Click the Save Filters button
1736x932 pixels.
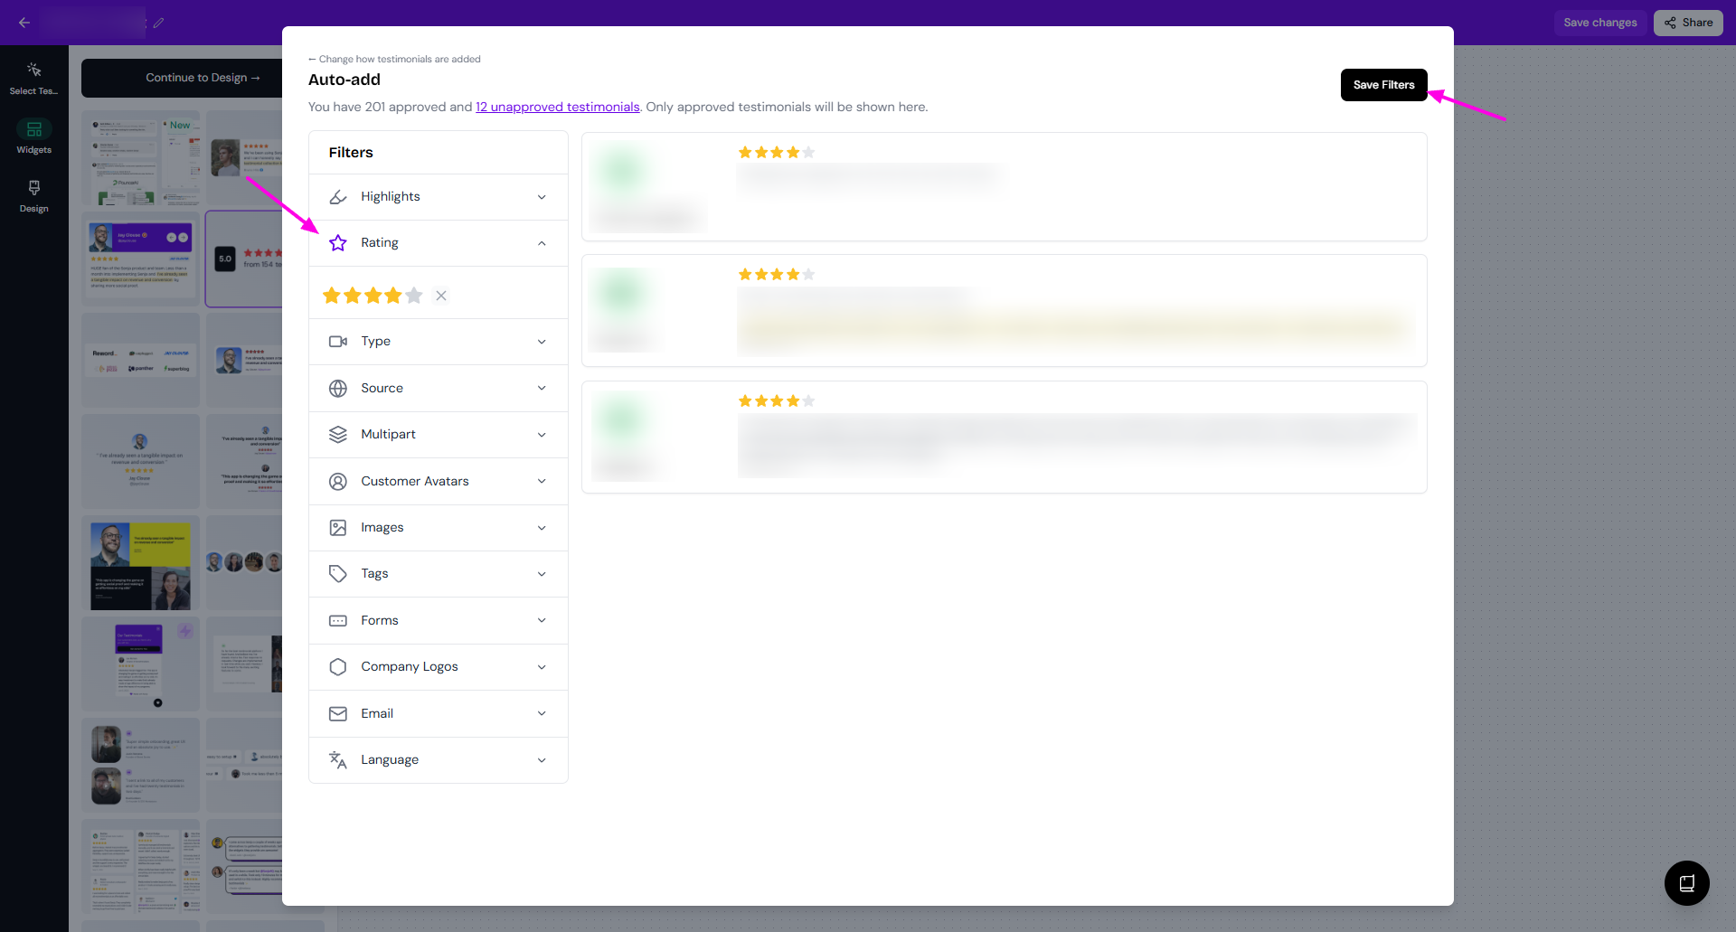coord(1383,85)
